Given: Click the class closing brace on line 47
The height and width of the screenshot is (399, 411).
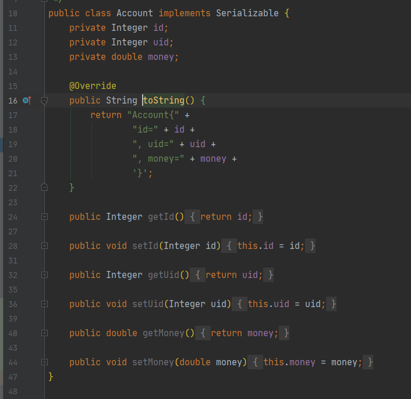Looking at the screenshot, I should pos(51,376).
